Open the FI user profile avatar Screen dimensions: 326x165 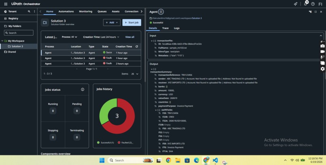320,4
